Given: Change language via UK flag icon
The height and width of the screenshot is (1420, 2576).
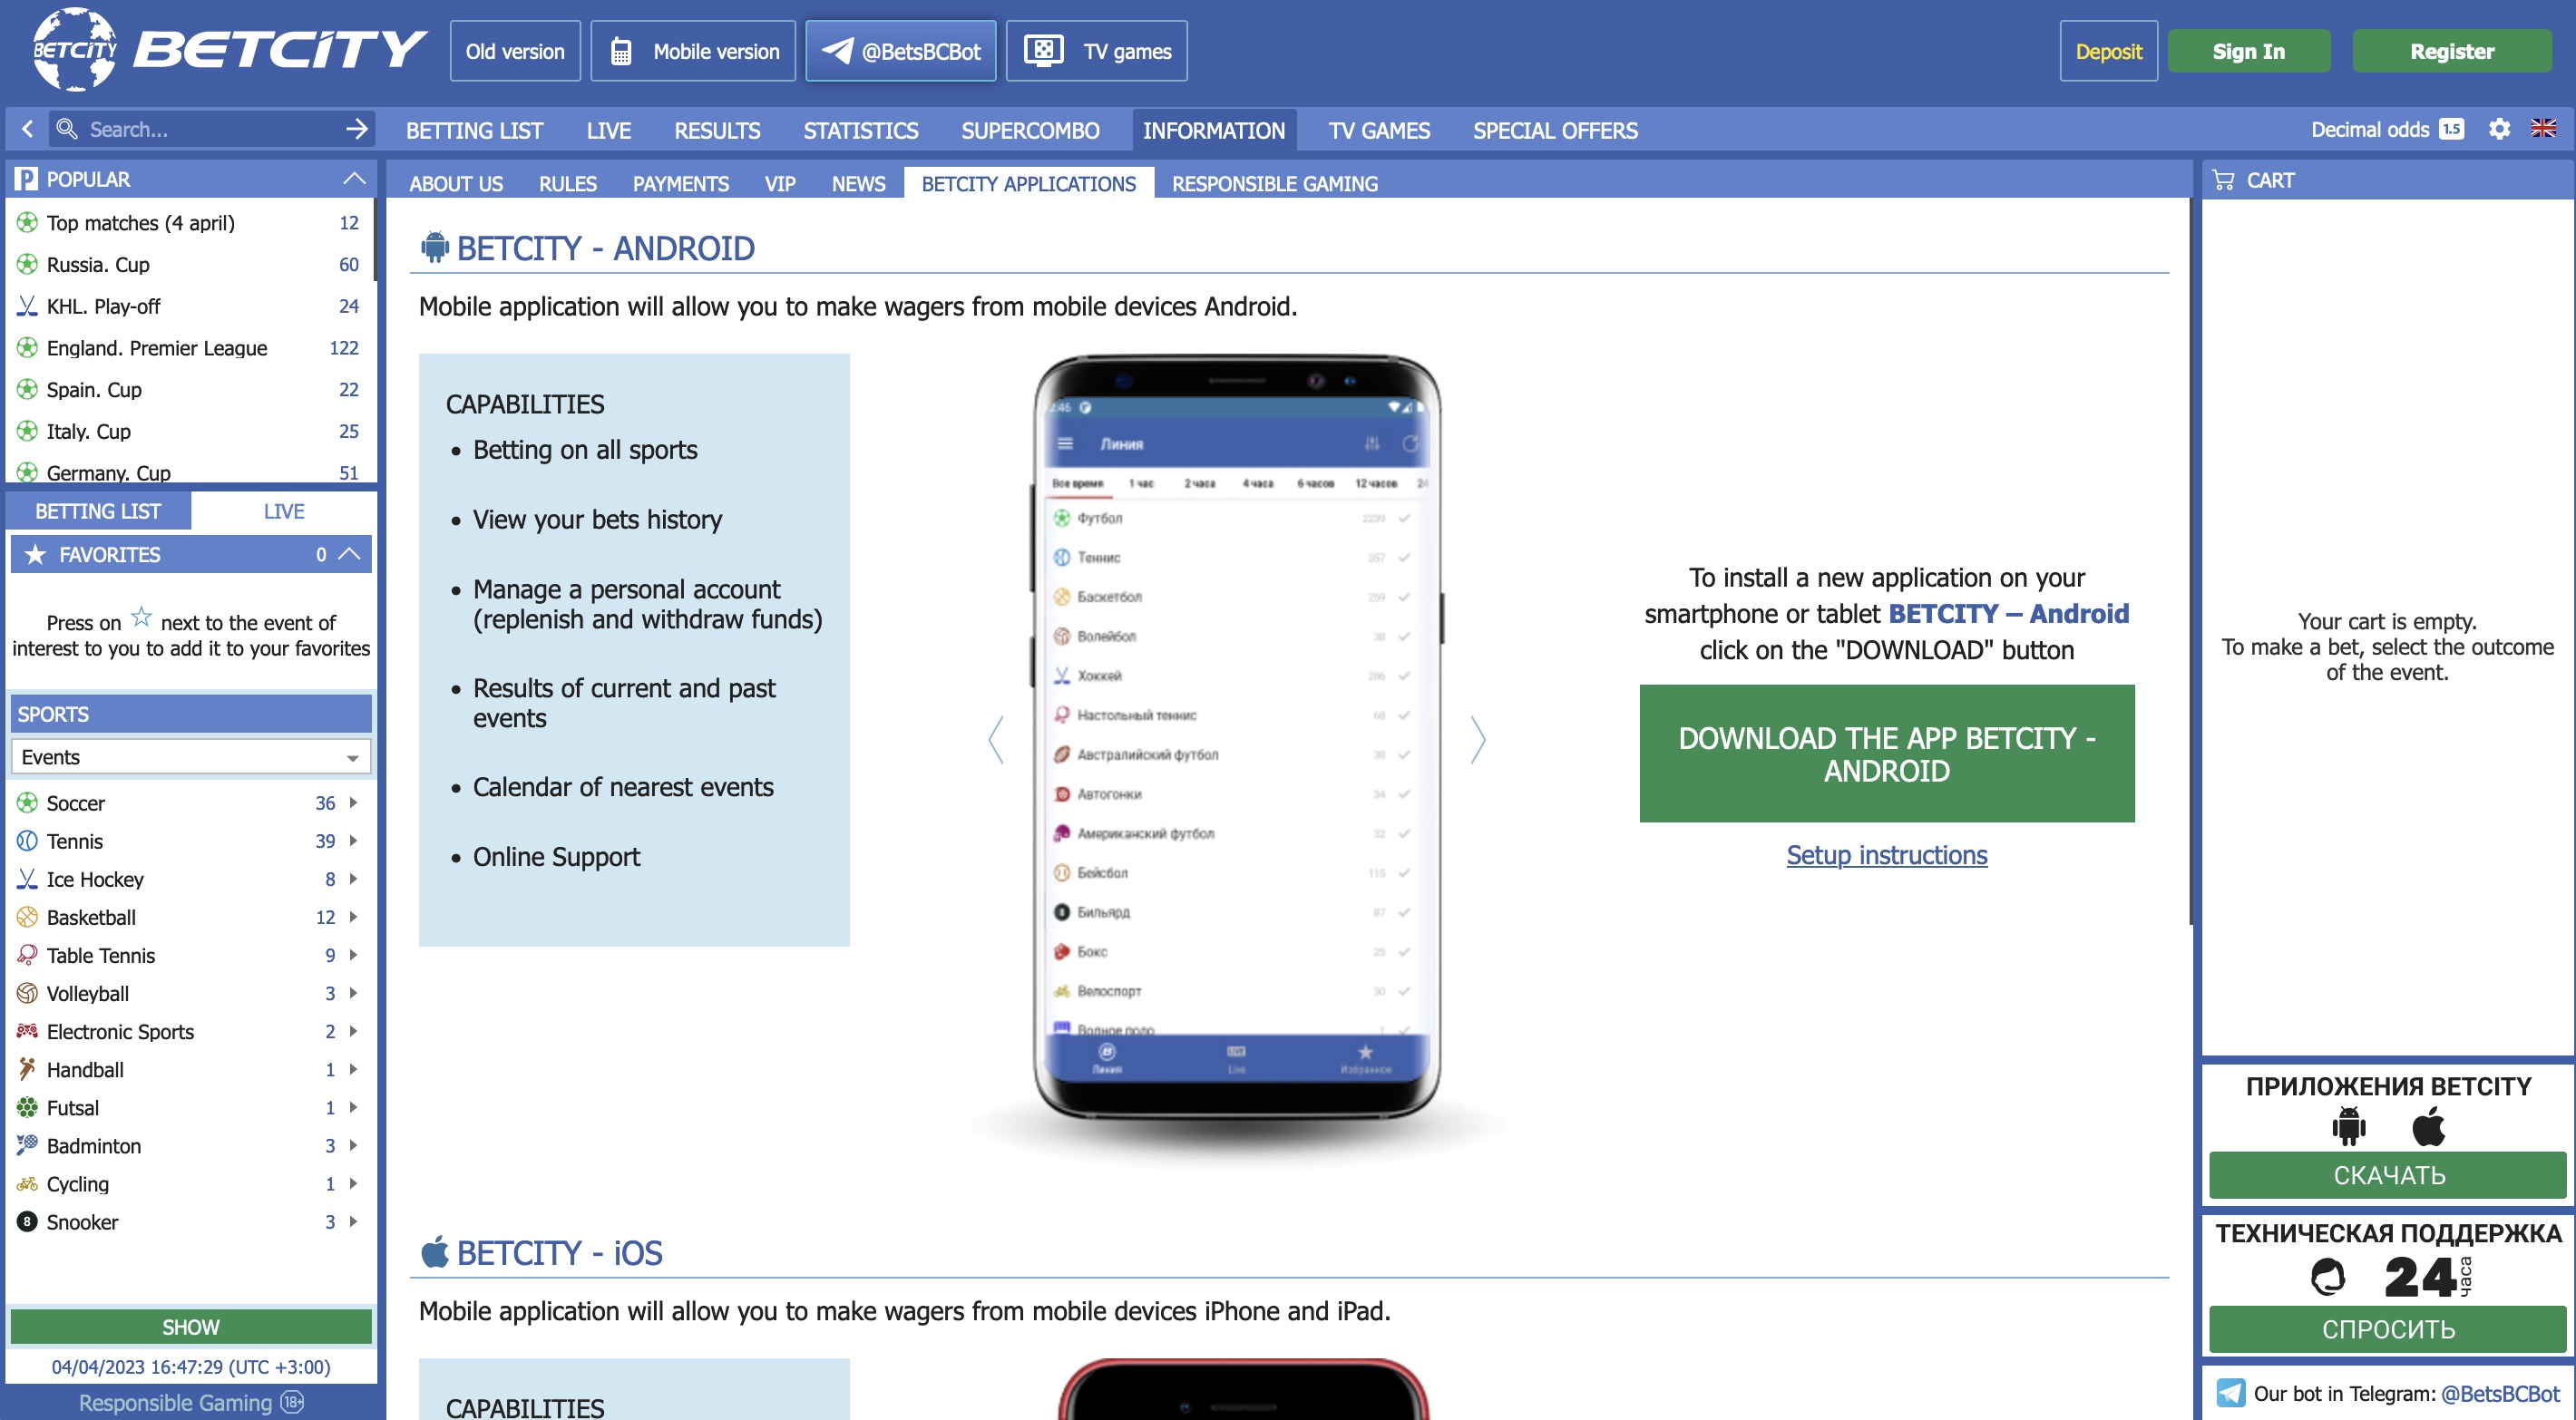Looking at the screenshot, I should (2543, 129).
